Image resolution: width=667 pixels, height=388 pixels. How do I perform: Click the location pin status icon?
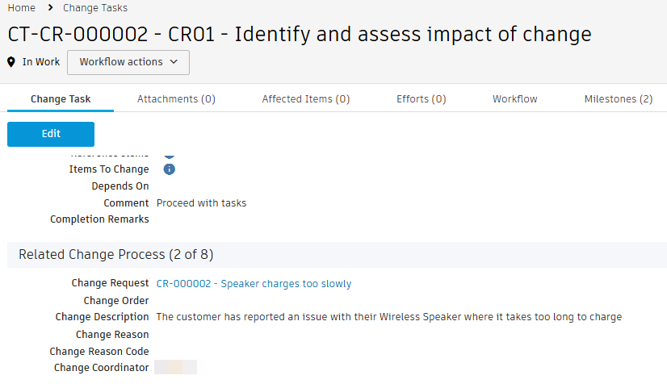[12, 62]
